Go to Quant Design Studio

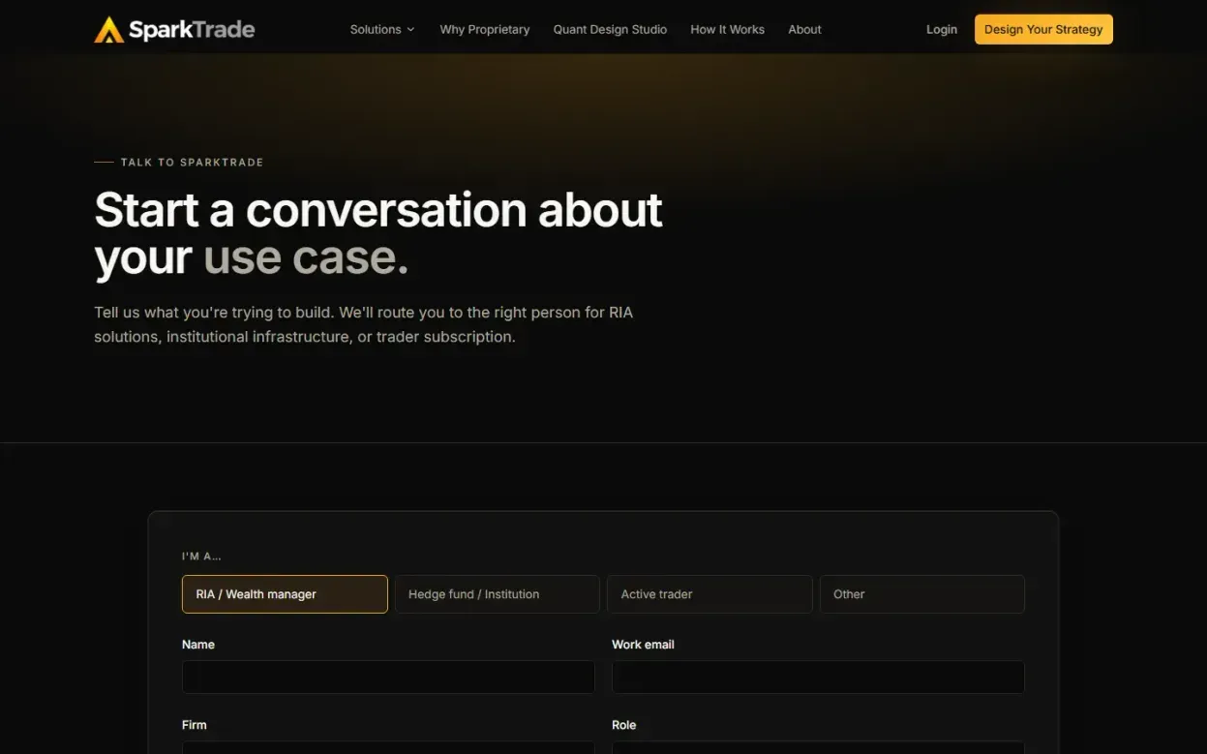click(x=610, y=30)
